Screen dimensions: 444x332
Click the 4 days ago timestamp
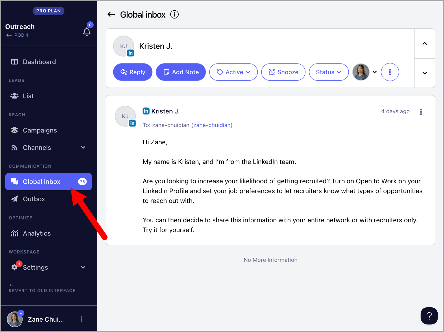395,111
